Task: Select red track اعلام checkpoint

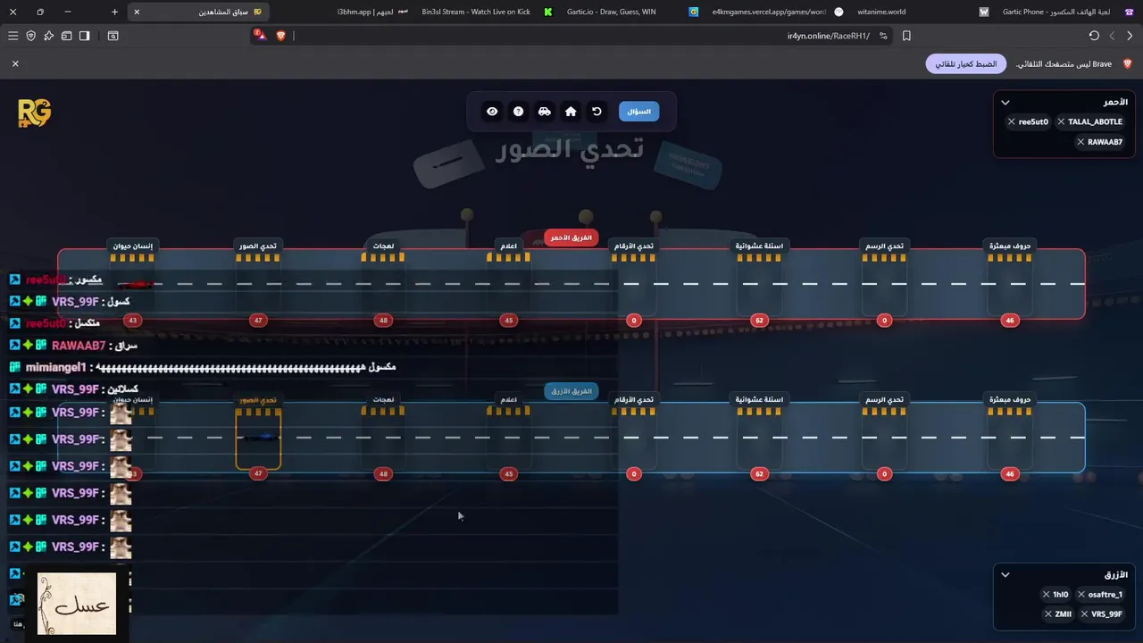Action: pyautogui.click(x=509, y=283)
